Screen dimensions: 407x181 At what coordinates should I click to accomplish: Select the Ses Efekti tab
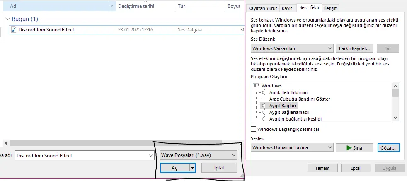(309, 7)
